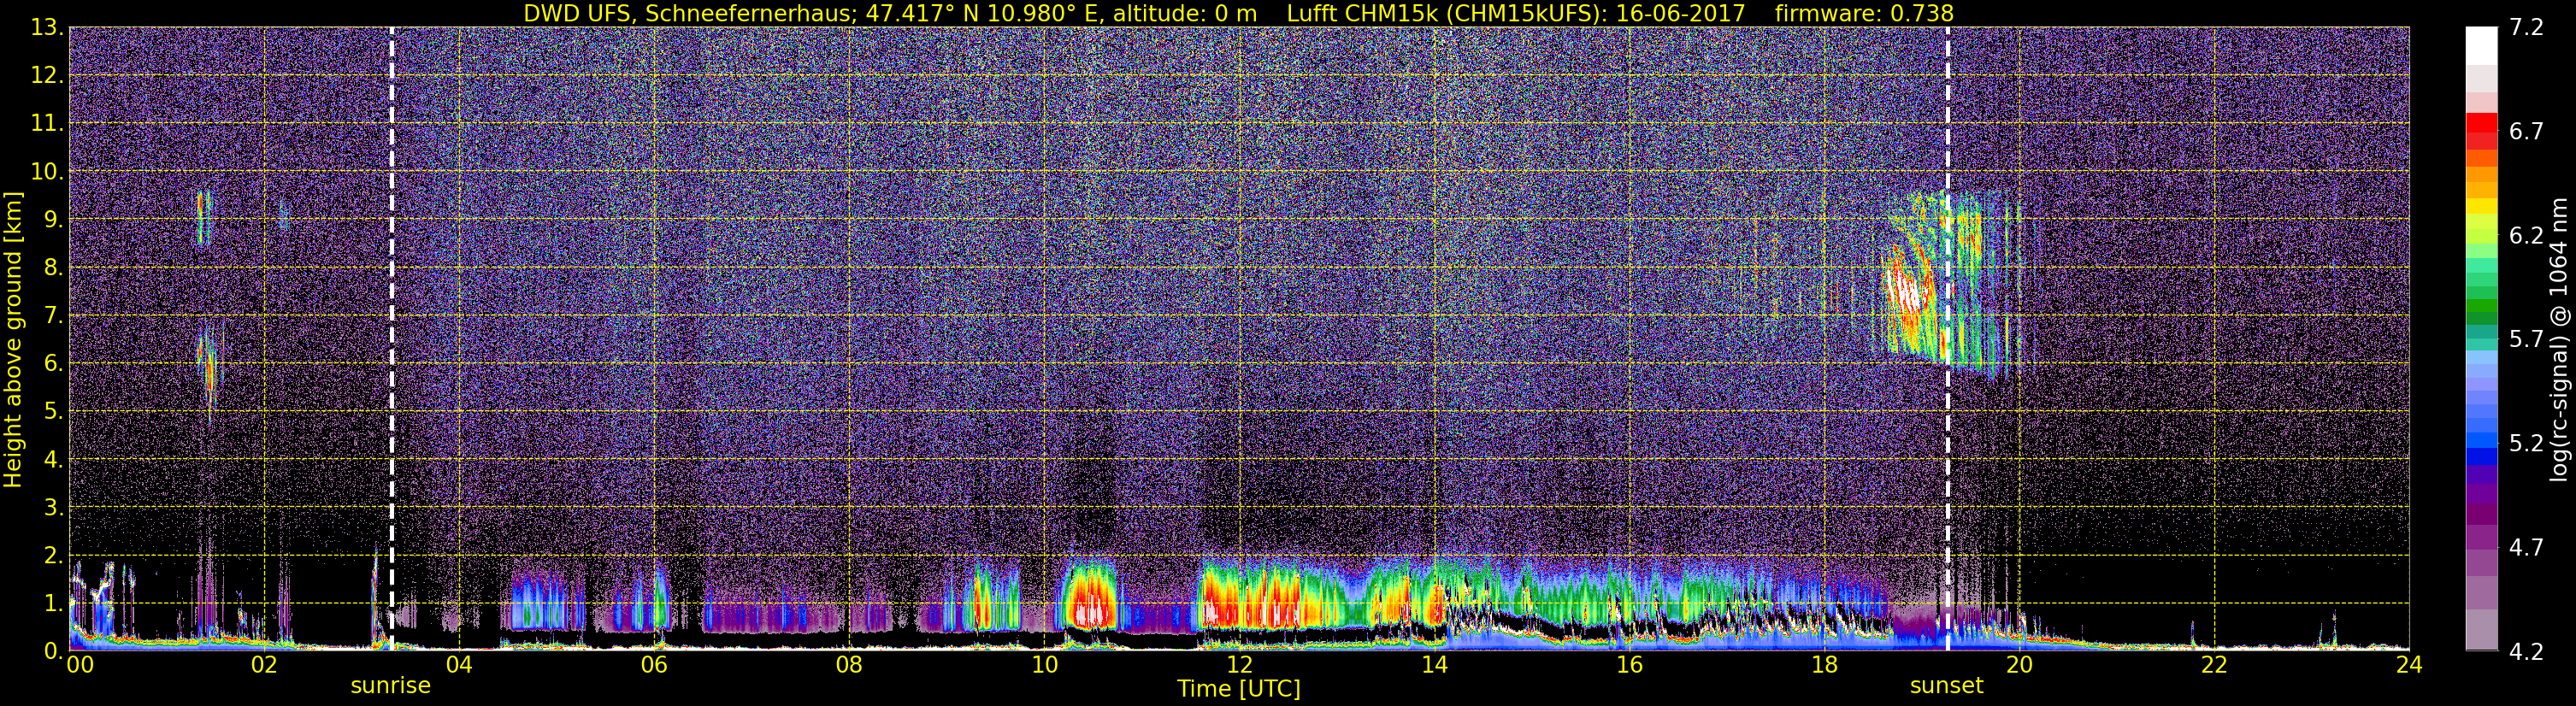Click the '18' tick on the time axis
The width and height of the screenshot is (2576, 706).
1824,667
